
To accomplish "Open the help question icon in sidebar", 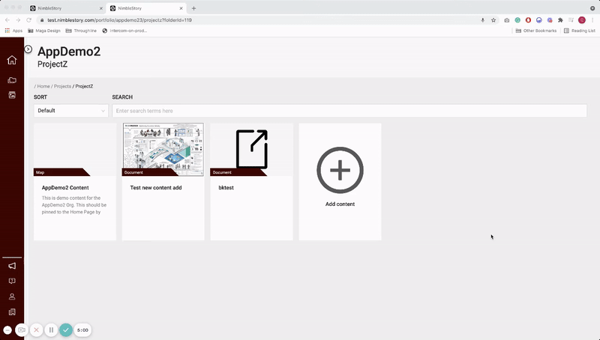I will tap(11, 281).
